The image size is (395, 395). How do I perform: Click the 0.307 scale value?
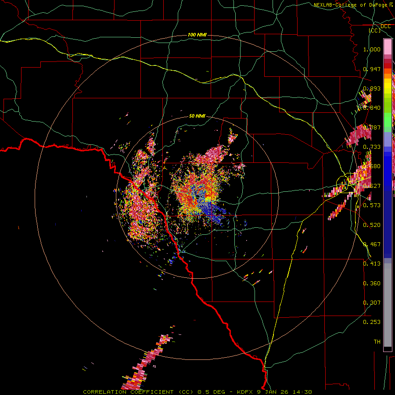tap(372, 303)
